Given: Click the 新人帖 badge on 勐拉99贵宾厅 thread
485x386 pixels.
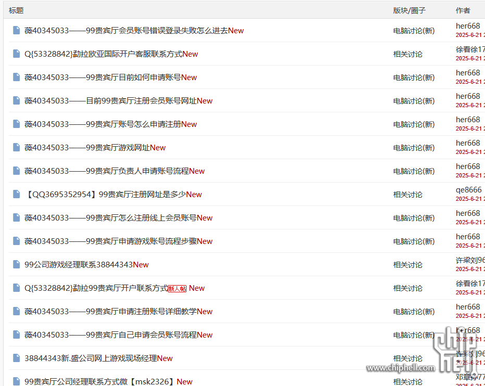Looking at the screenshot, I should (177, 289).
